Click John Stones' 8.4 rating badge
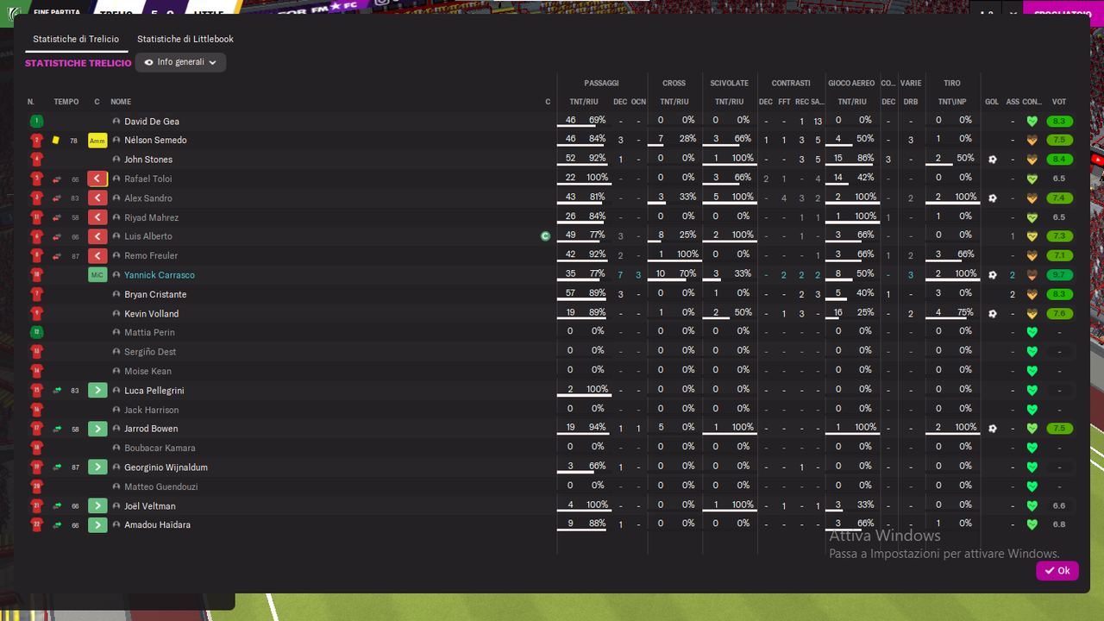 pos(1059,160)
